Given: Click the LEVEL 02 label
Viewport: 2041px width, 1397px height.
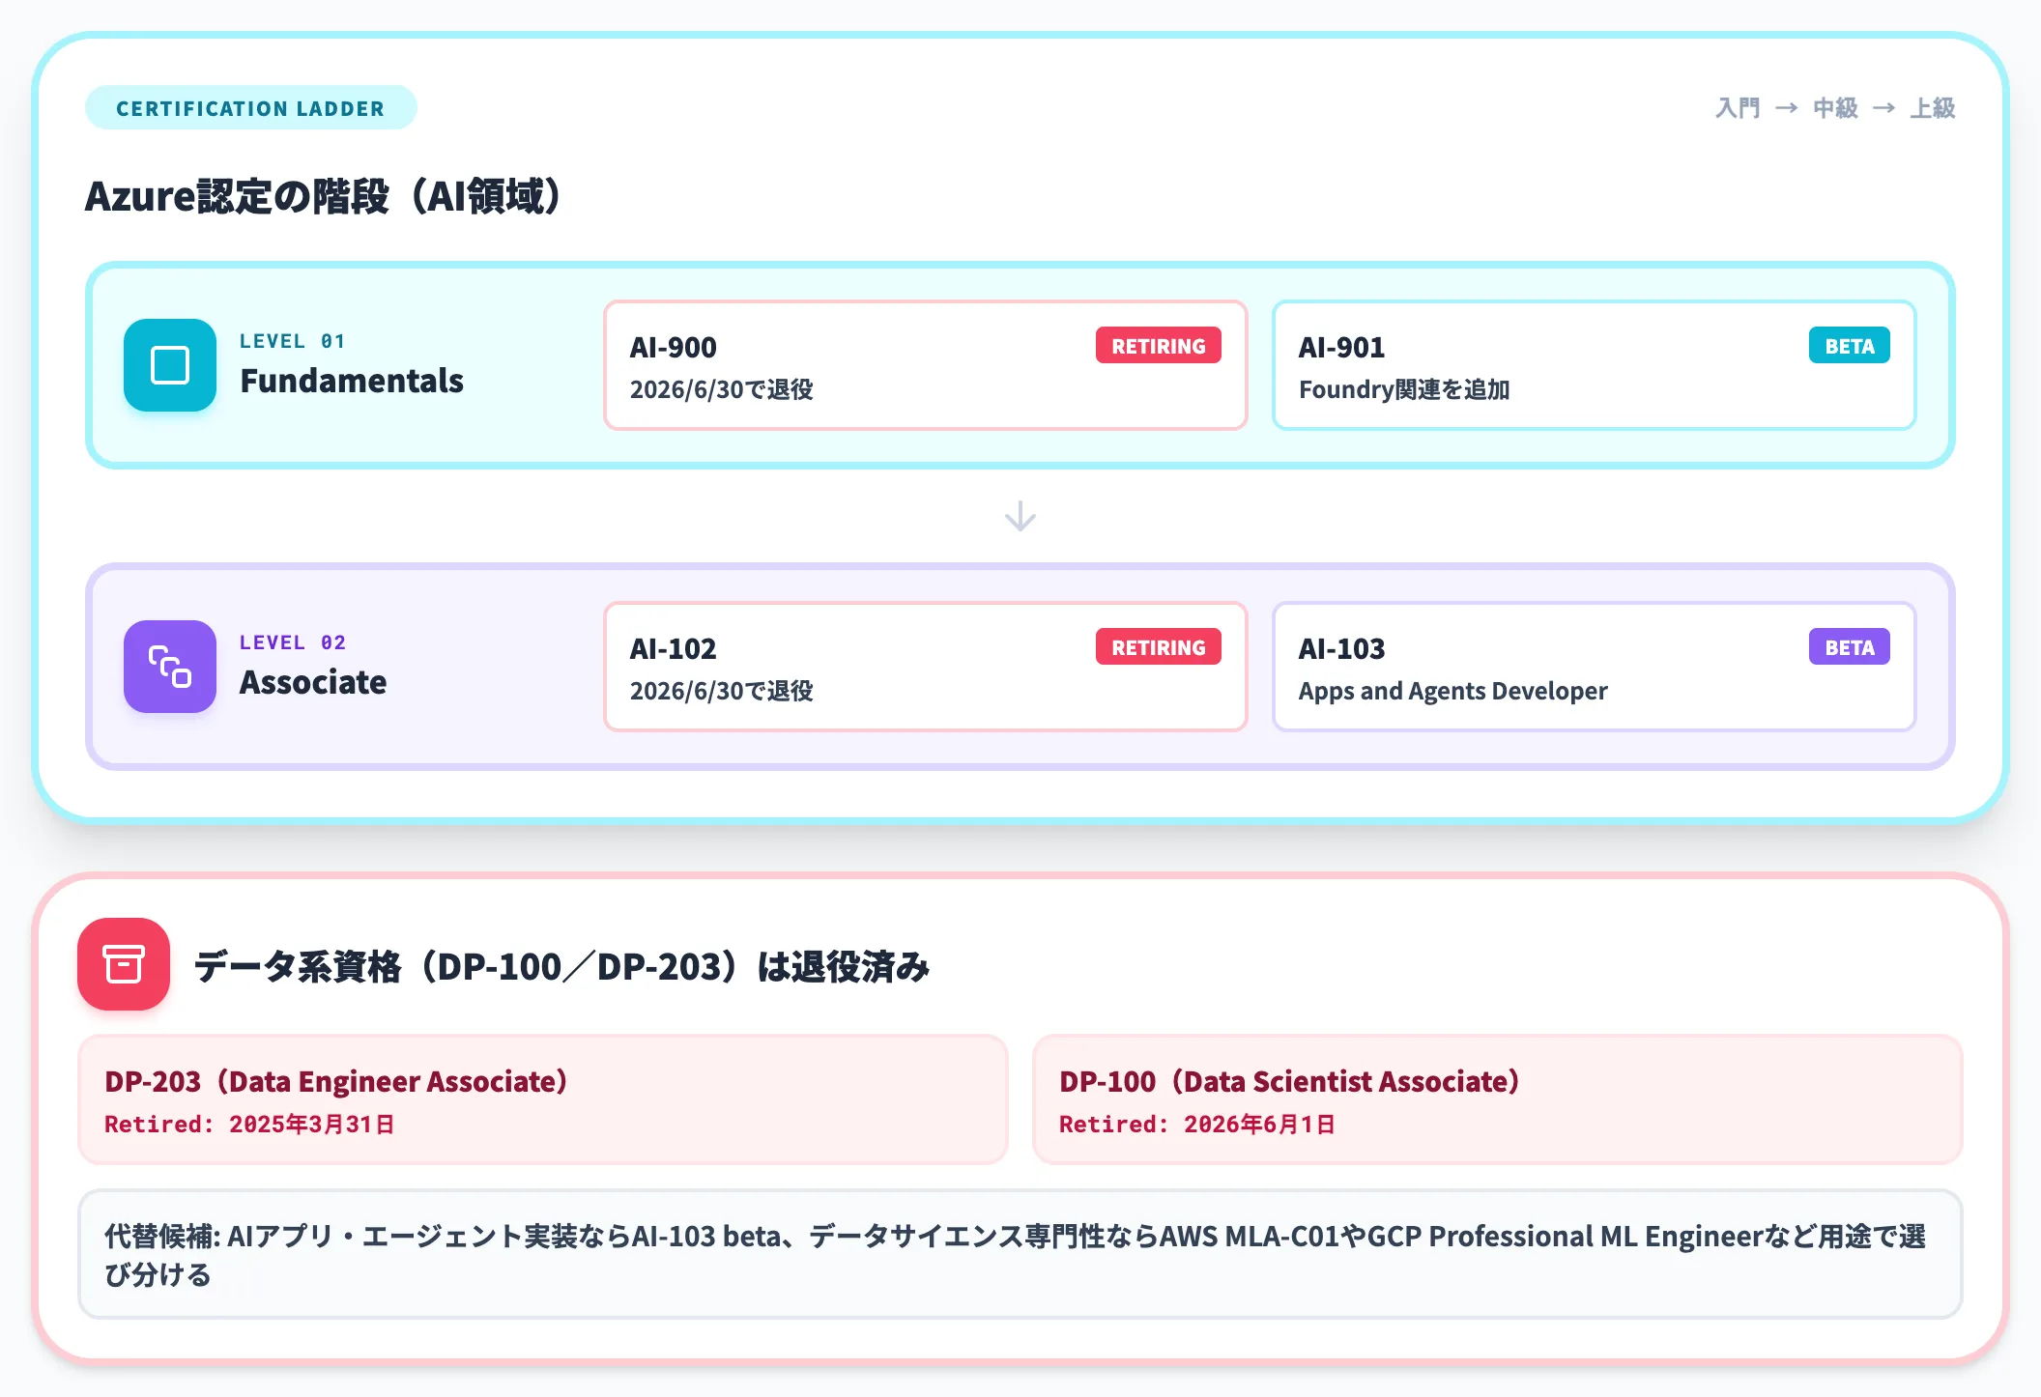Looking at the screenshot, I should [x=293, y=642].
